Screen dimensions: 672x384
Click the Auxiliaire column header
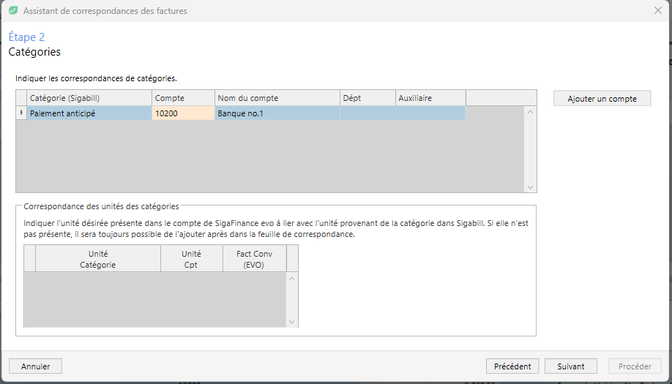point(430,98)
